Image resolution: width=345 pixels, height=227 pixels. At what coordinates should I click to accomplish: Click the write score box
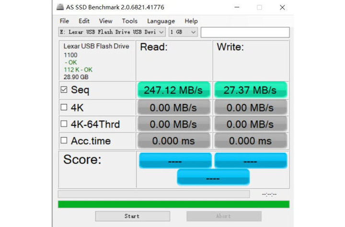(251, 160)
